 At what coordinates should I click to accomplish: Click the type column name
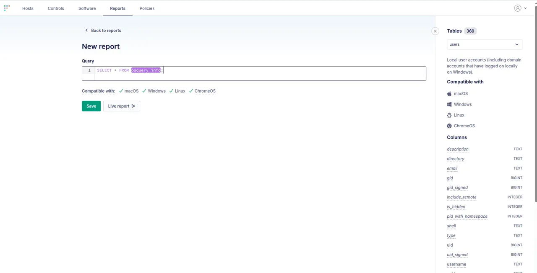[x=451, y=236]
